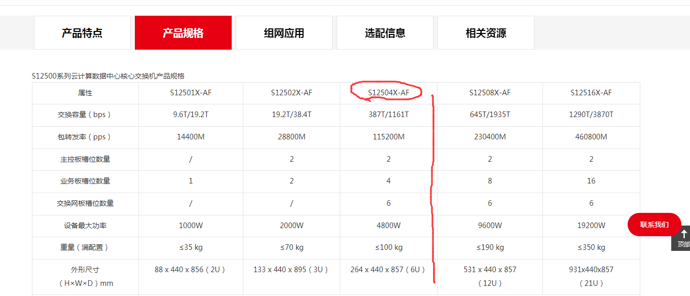690x296 pixels.
Task: Select the 产品规格 tab
Action: coord(183,33)
